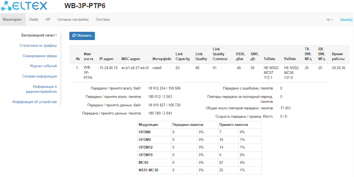
Task: Click the Интерфейс column header
Action: 162,59
